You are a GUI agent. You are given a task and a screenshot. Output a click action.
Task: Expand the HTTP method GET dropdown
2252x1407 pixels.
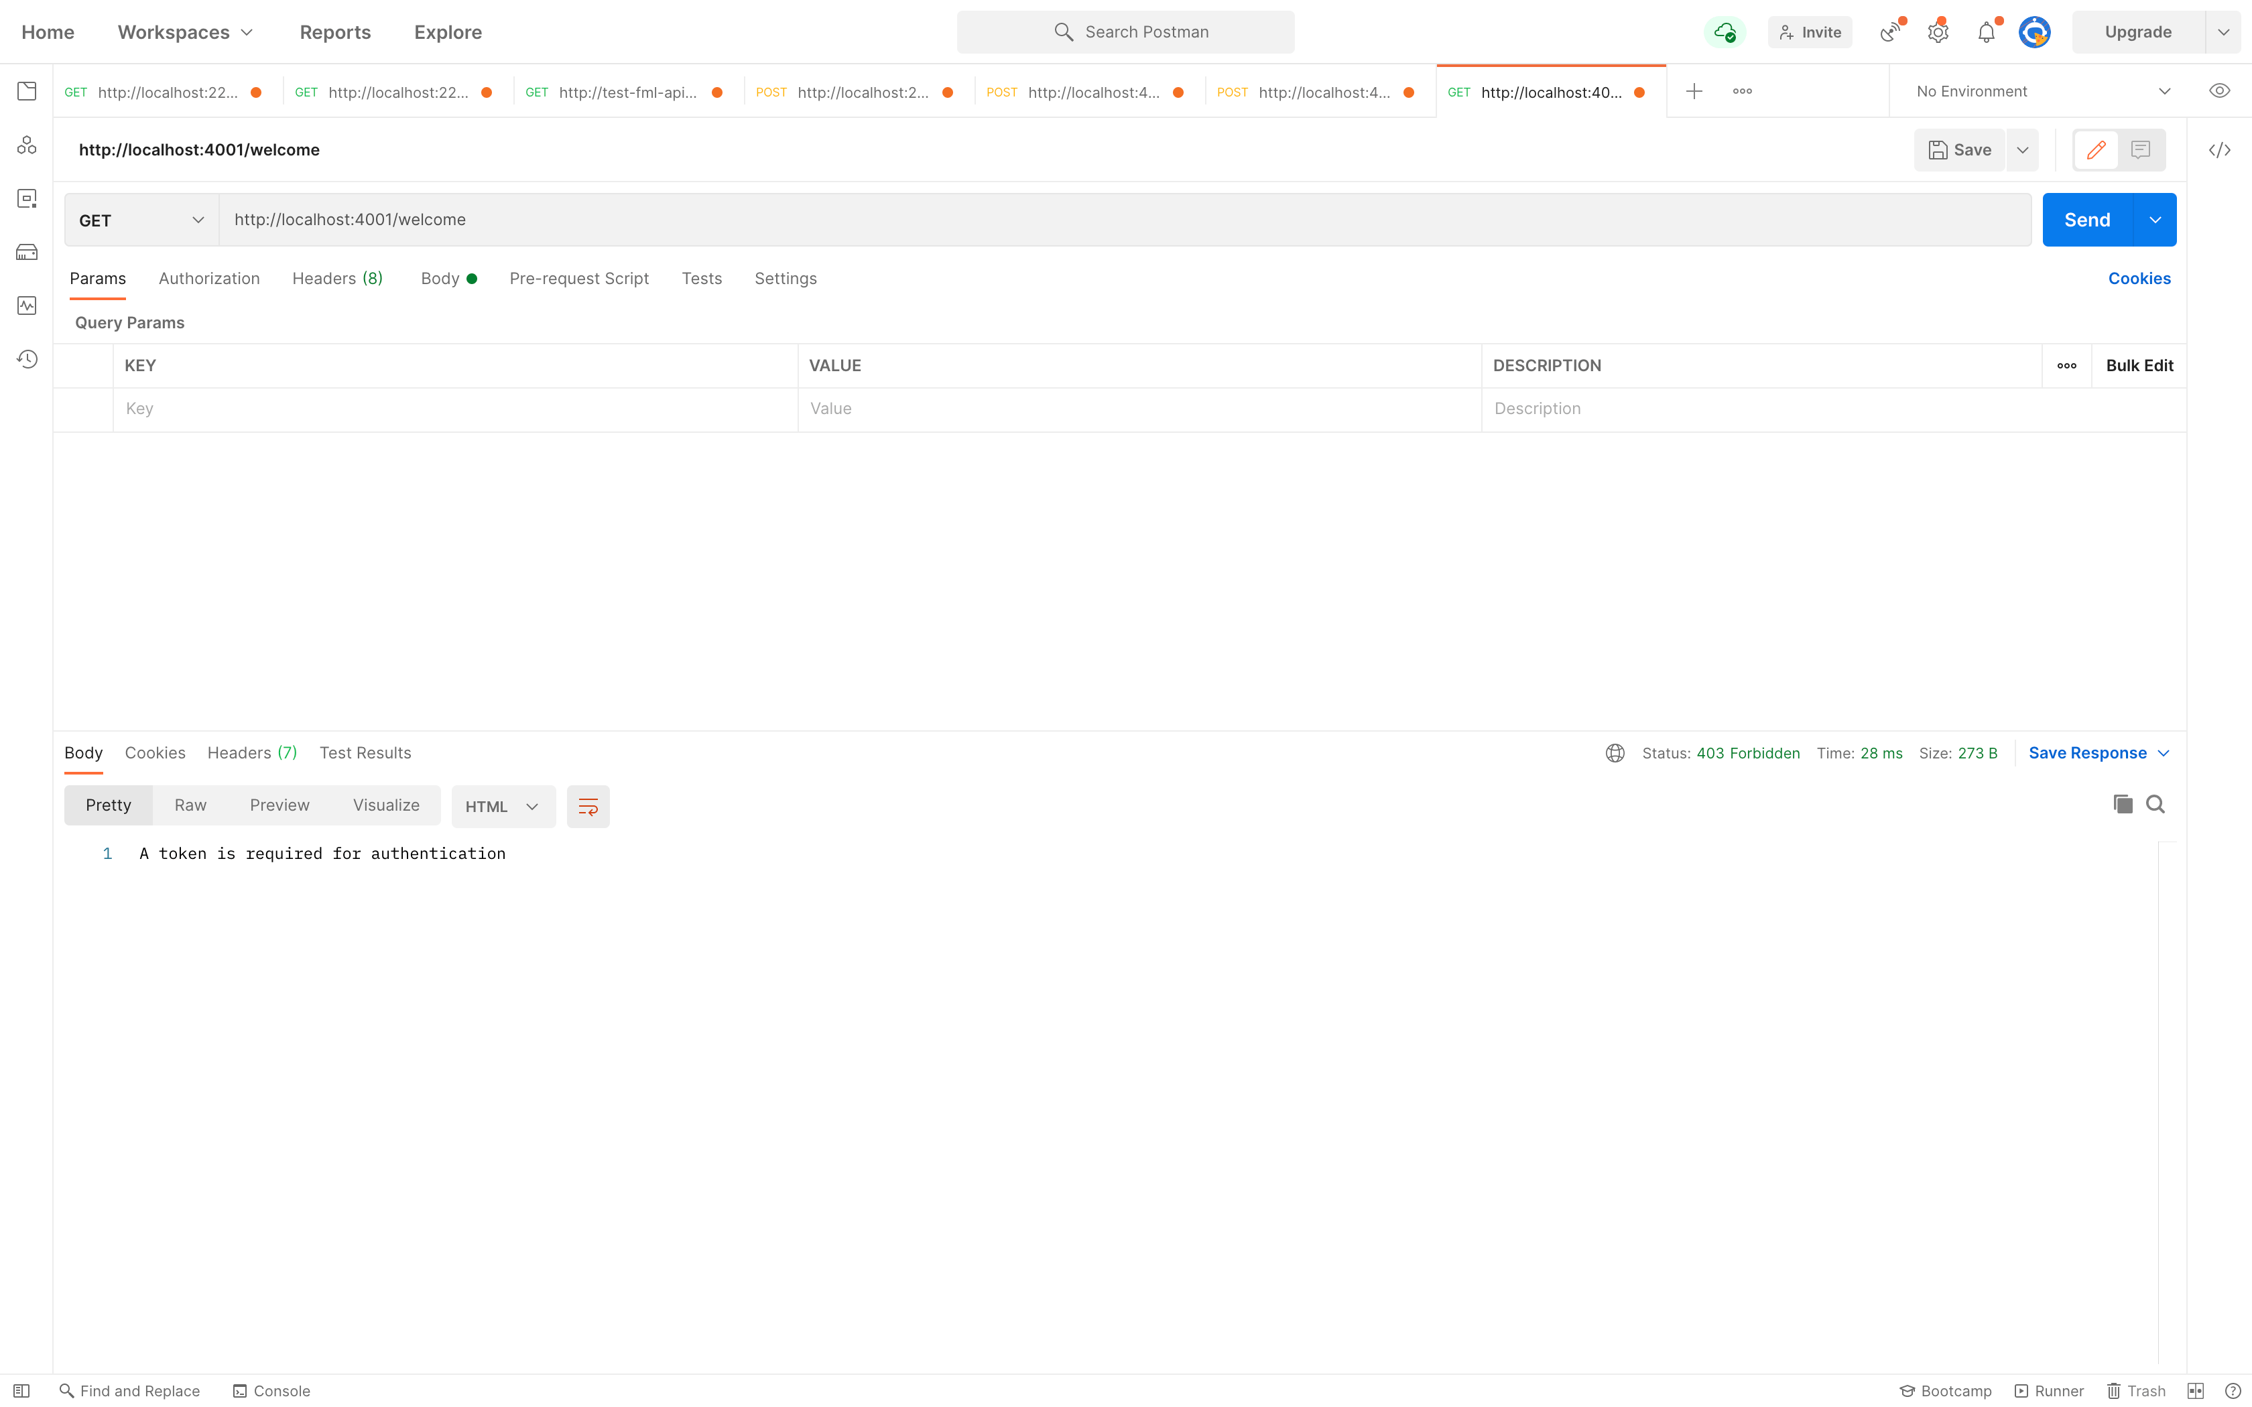pyautogui.click(x=141, y=219)
